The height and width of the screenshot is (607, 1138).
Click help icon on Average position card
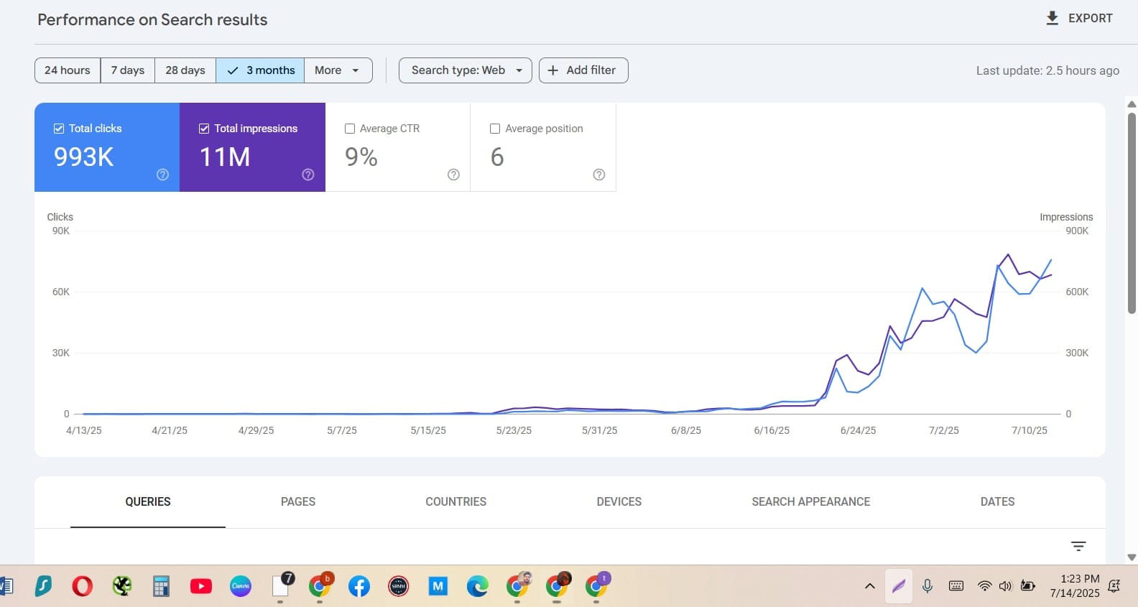[x=599, y=175]
